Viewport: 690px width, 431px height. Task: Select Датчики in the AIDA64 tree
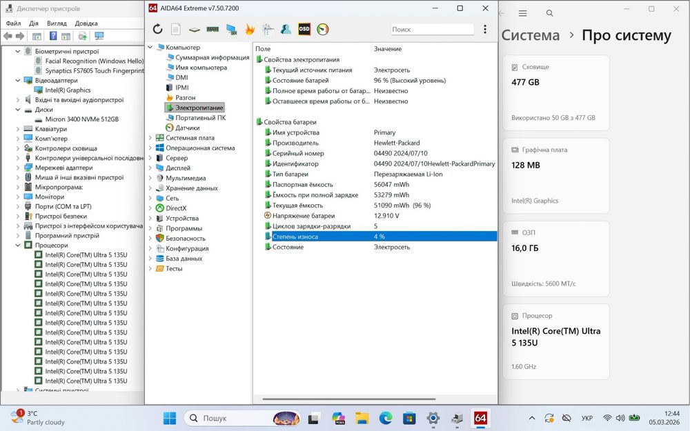(187, 128)
